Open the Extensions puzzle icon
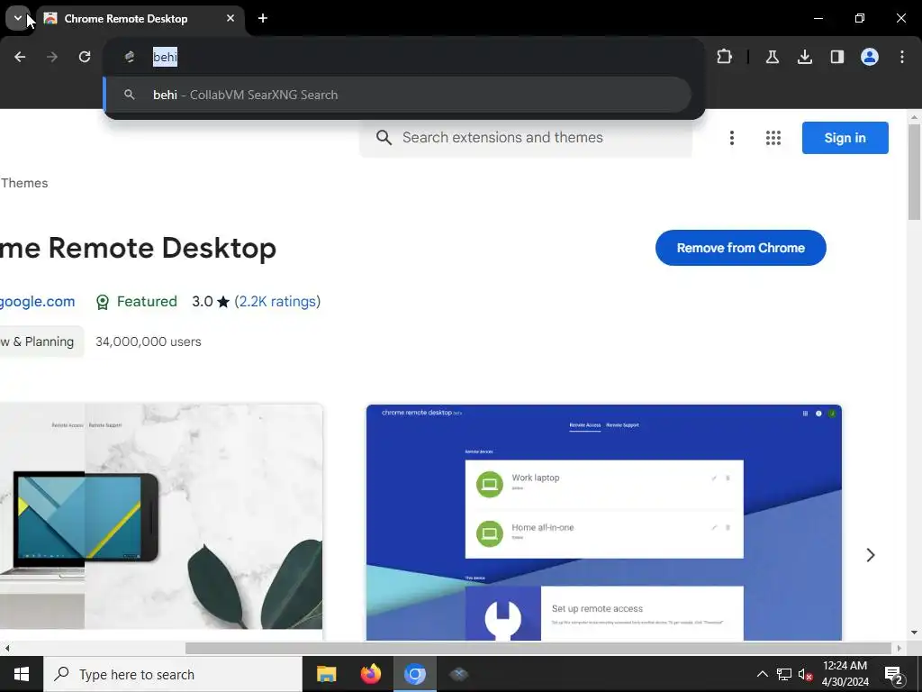Screen dimensions: 922x692 pyautogui.click(x=725, y=57)
